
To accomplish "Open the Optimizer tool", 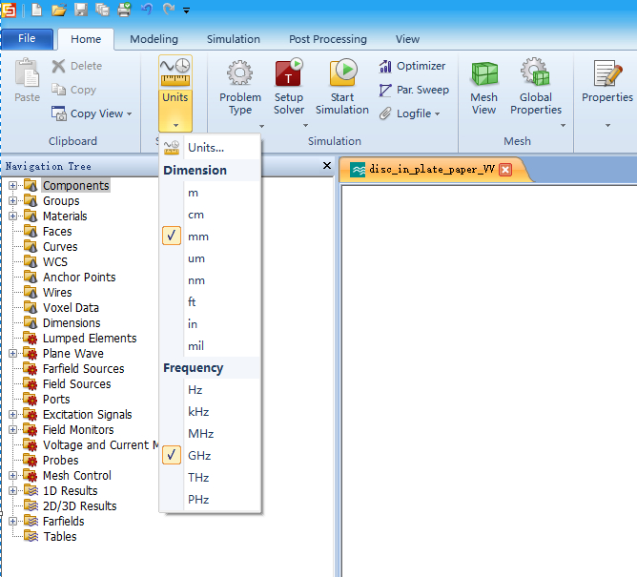I will (x=412, y=66).
